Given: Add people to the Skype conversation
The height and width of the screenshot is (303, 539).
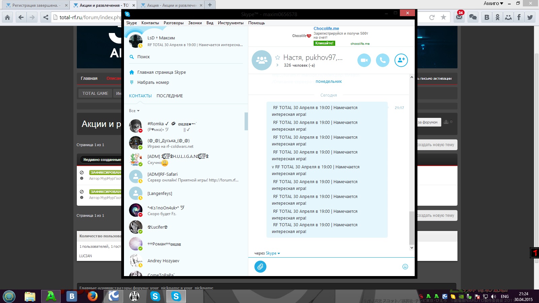Looking at the screenshot, I should click(401, 60).
